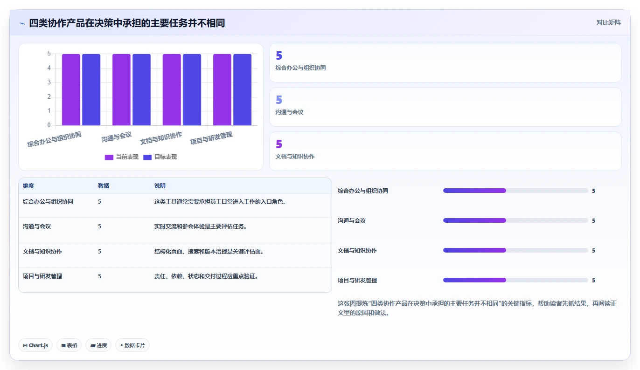Click the 对比矩阵 label in the header

[608, 22]
